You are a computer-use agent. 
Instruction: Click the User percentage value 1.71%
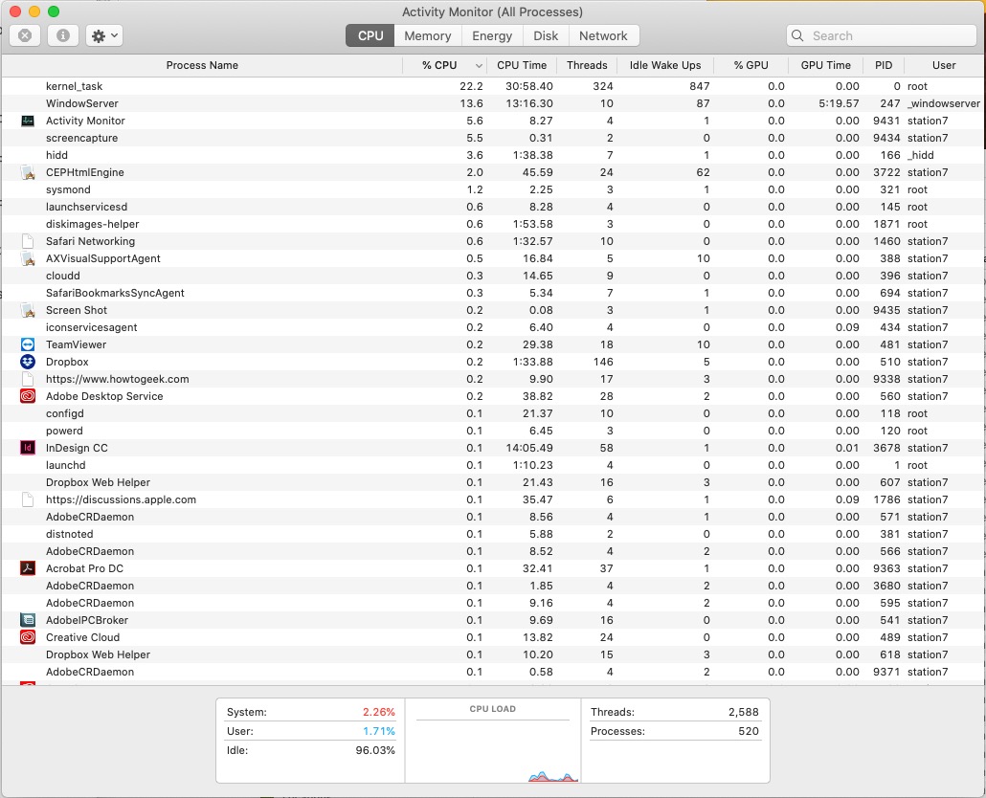[x=378, y=731]
